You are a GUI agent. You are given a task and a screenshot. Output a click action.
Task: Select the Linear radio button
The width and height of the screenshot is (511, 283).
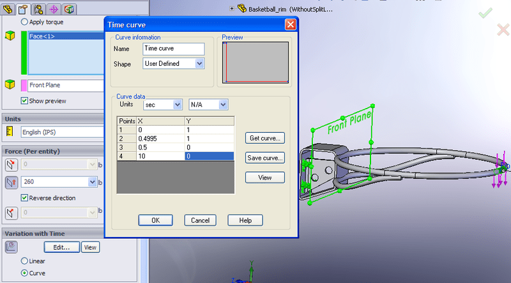pyautogui.click(x=24, y=261)
